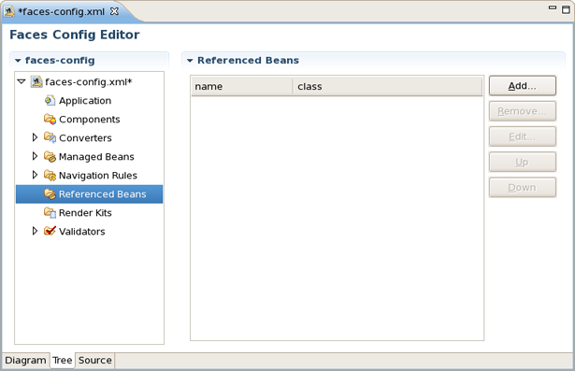The image size is (575, 371).
Task: Click the faces-config section title
Action: [60, 61]
